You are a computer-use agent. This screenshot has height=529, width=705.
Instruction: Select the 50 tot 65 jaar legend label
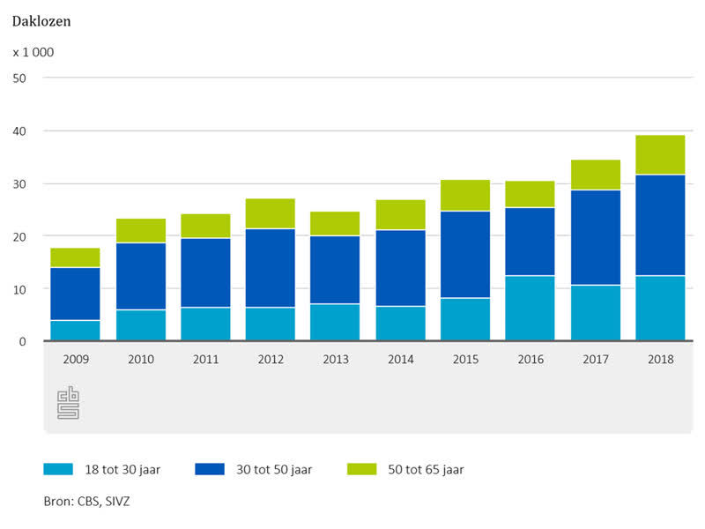(426, 470)
